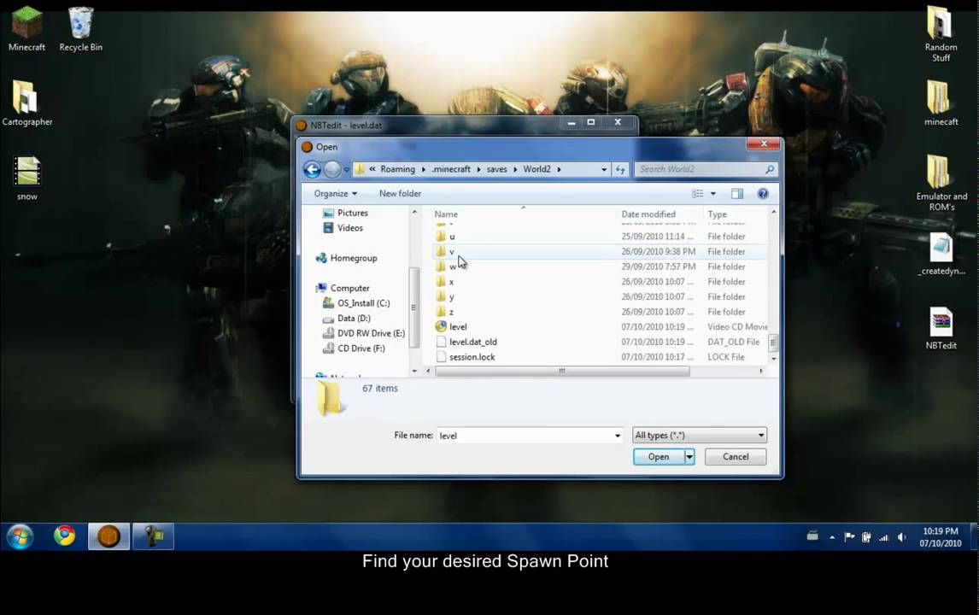
Task: Click the horizontal scrollbar in file list
Action: tap(562, 371)
